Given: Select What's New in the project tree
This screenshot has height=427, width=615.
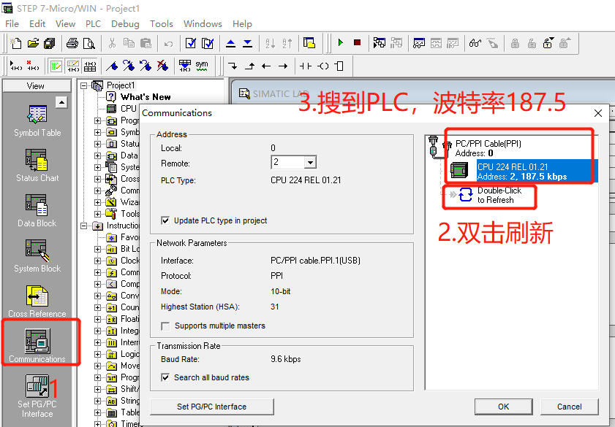Looking at the screenshot, I should (146, 97).
